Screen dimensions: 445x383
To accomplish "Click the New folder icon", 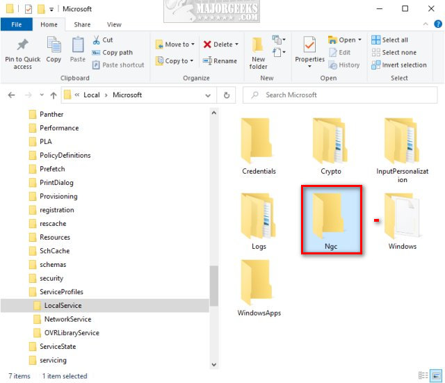I will (x=258, y=44).
